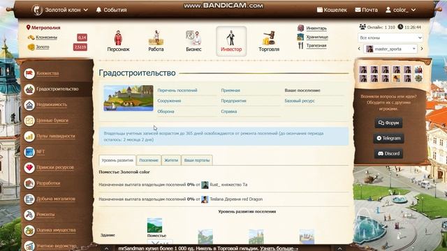
Task: Open the Все клоны dropdown
Action: click(390, 38)
